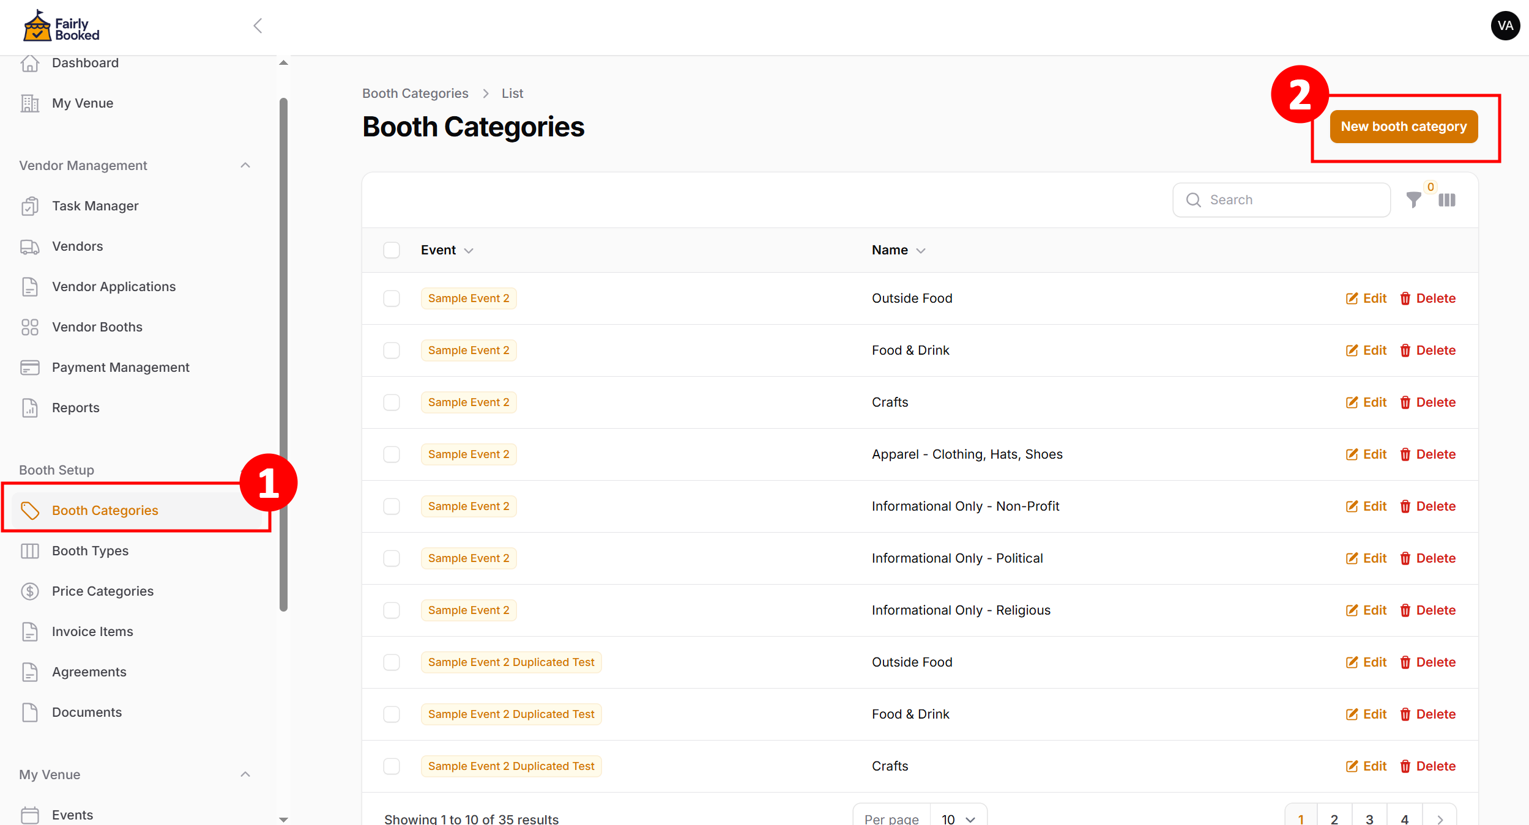This screenshot has width=1529, height=825.
Task: Select the Food & Drink row checkbox
Action: 392,350
